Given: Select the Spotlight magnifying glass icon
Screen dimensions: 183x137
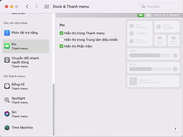Looking at the screenshot, I should point(7,100).
